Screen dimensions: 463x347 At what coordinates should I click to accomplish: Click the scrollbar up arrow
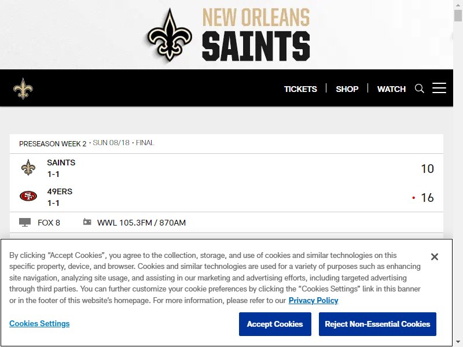pyautogui.click(x=458, y=5)
